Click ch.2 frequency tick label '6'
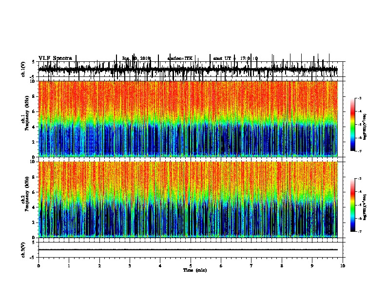This screenshot has height=298, width=386. pyautogui.click(x=34, y=192)
